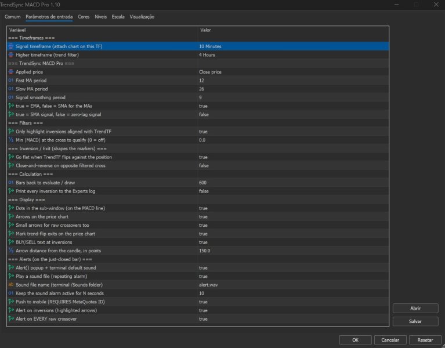Click the boolean icon beside Only highlight inversions

11,131
